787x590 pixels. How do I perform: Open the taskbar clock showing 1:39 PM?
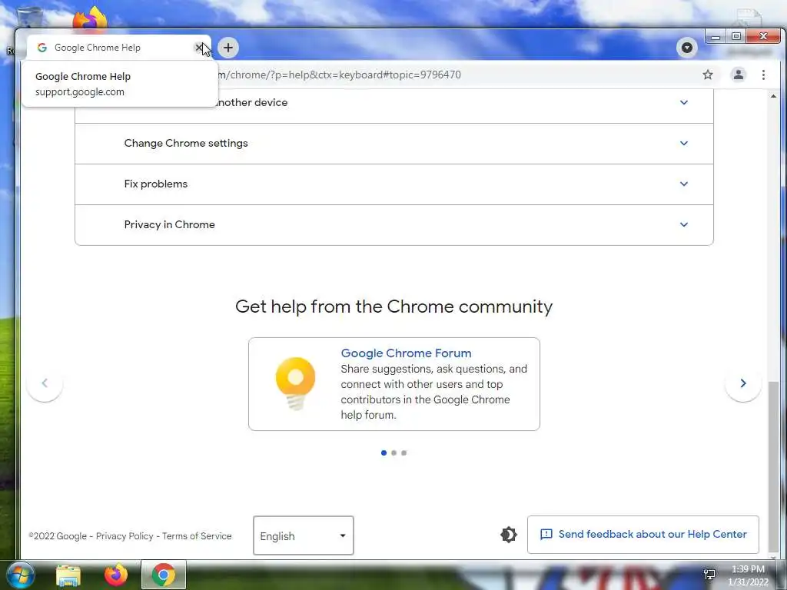click(748, 575)
